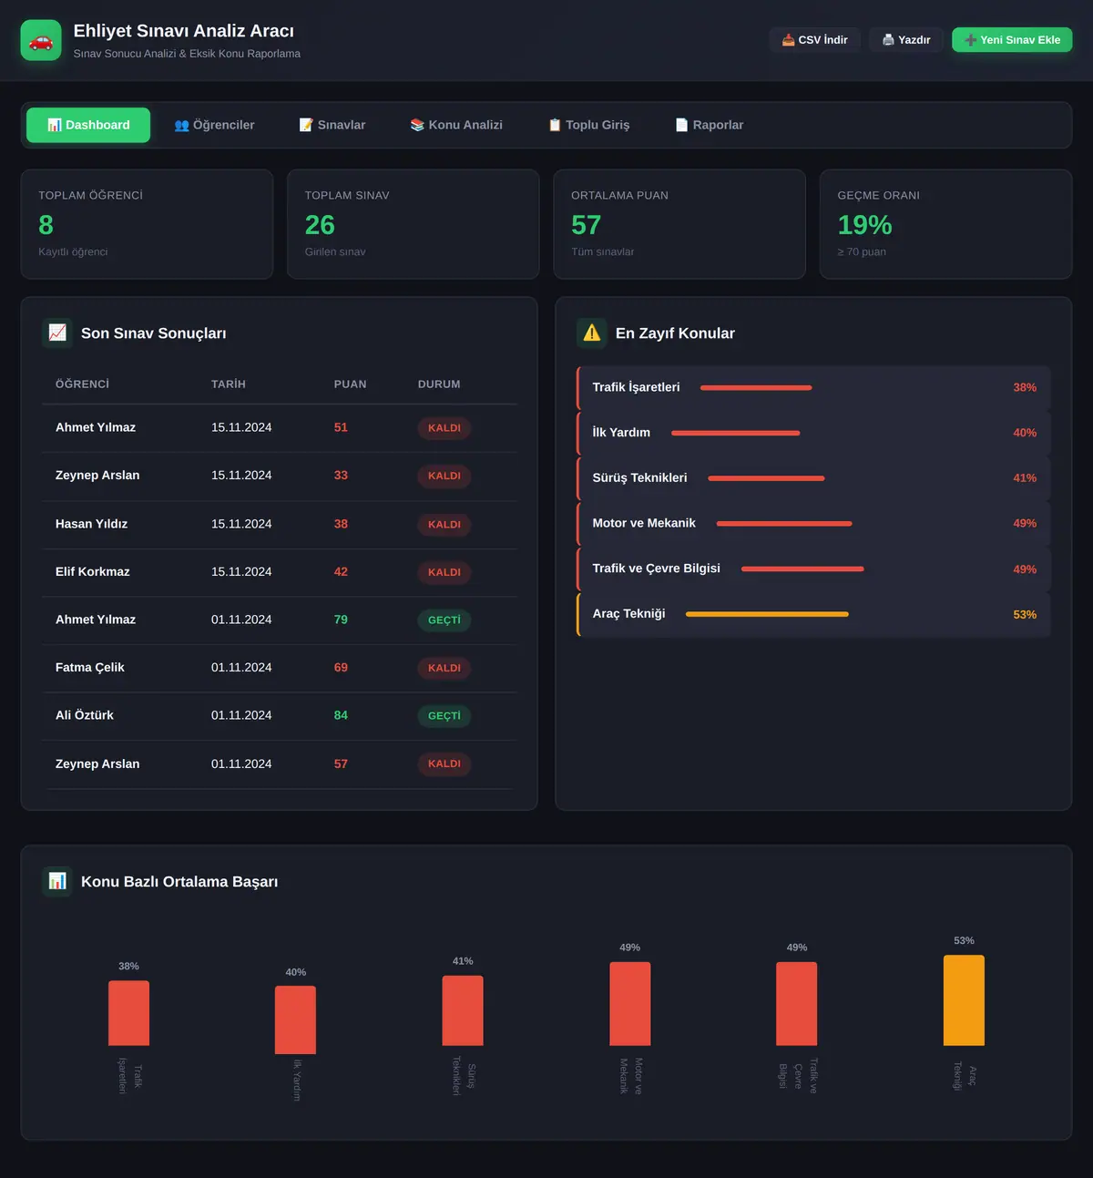Download results with CSV İndir
The image size is (1093, 1178).
pos(814,40)
